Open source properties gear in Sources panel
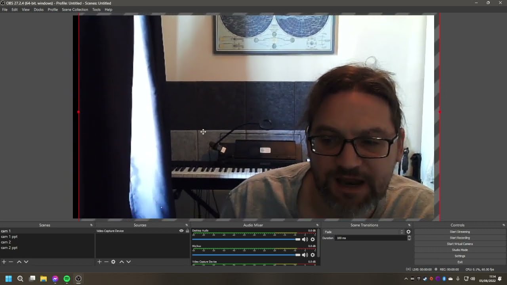Screen dimensions: 507x285 tap(113, 262)
